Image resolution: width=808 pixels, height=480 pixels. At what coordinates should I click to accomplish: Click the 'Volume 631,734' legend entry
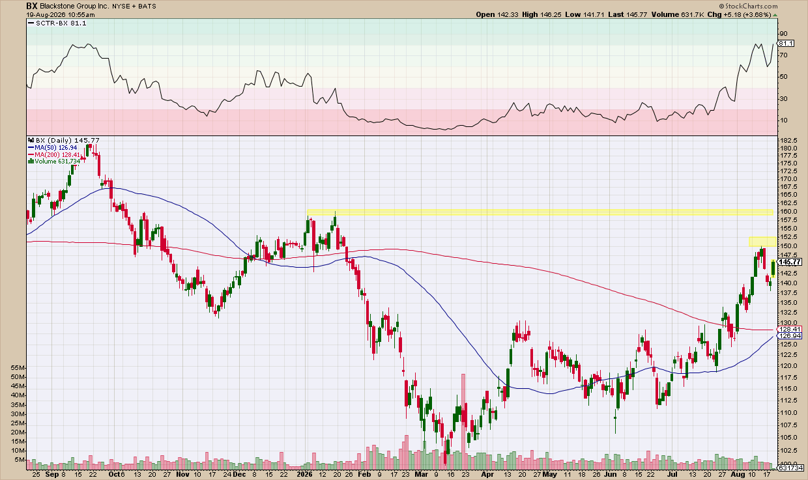point(57,162)
